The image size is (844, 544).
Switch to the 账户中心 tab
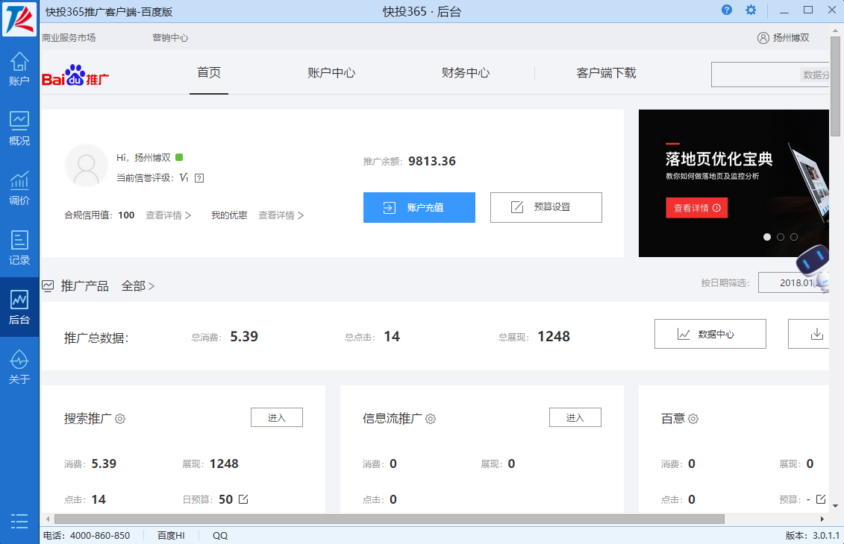coord(331,72)
